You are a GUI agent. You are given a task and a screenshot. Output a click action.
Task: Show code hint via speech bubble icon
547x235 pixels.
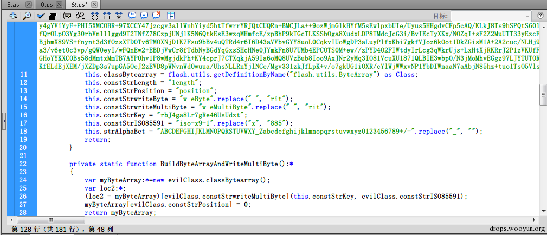click(67, 15)
